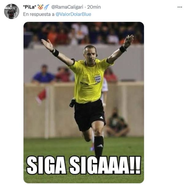Click the black wristband on the raised right-side arm
Viewport: 187px width, 185px height.
(x=123, y=49)
